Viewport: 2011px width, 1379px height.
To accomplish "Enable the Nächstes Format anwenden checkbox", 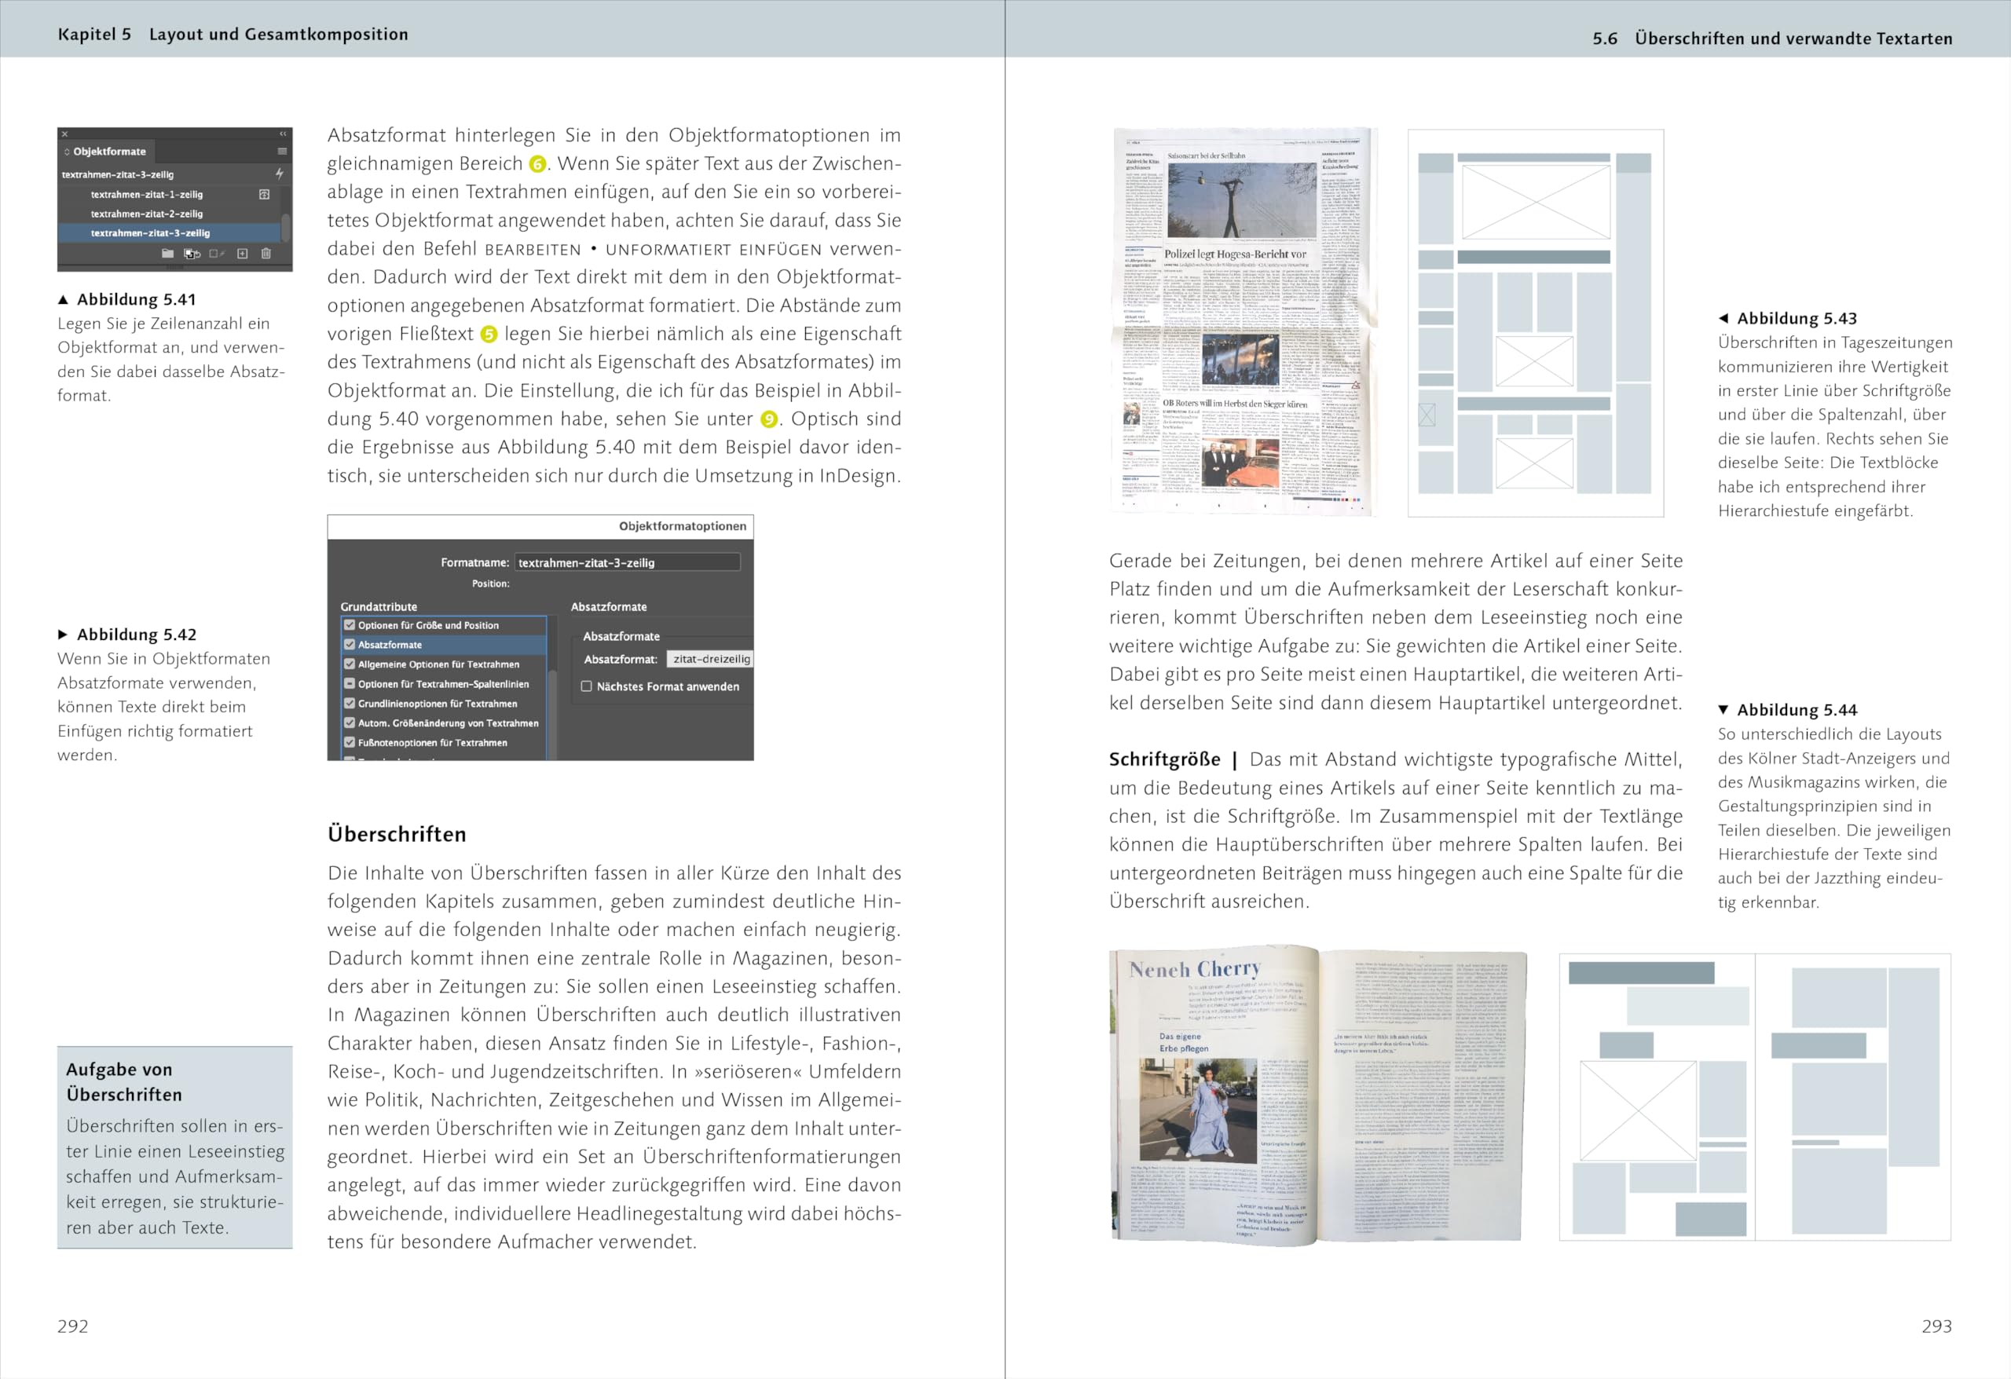I will 587,686.
